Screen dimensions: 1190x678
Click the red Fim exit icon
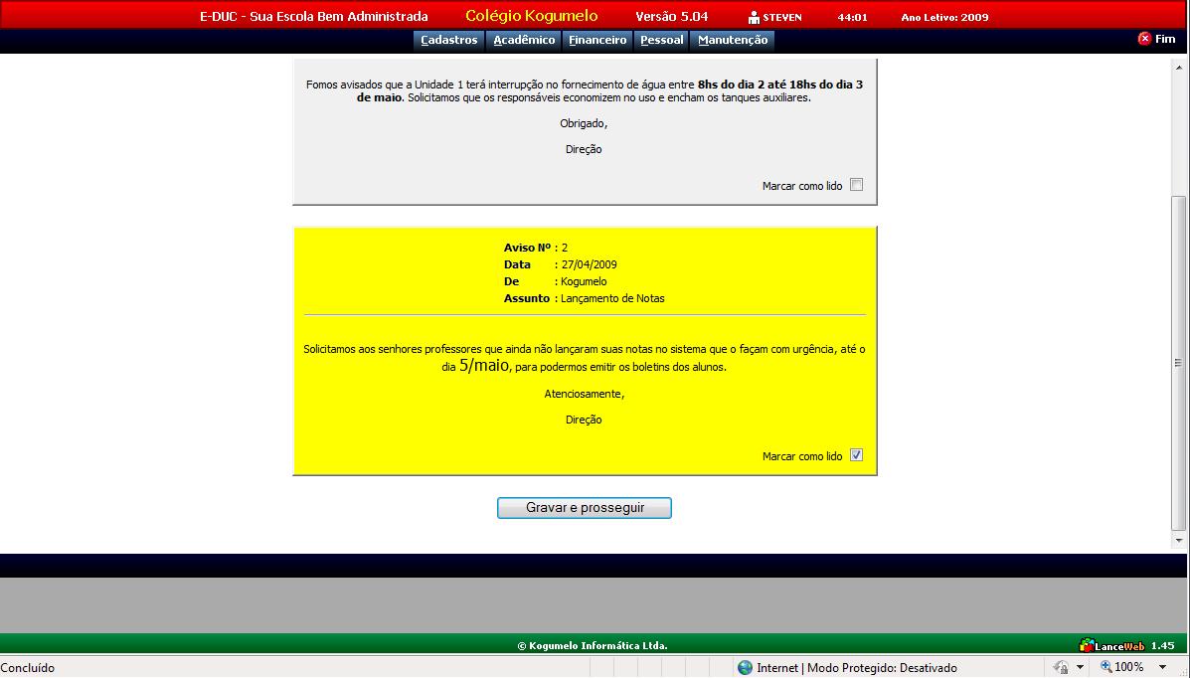1144,39
